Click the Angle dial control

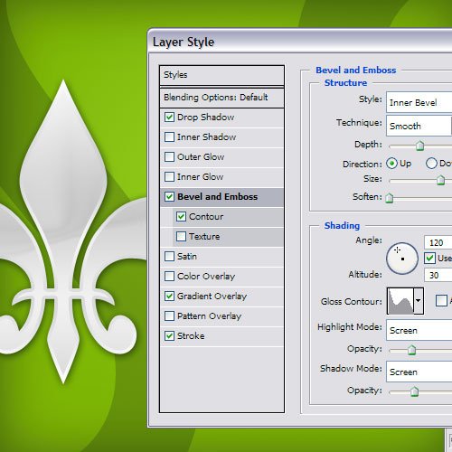coord(402,259)
